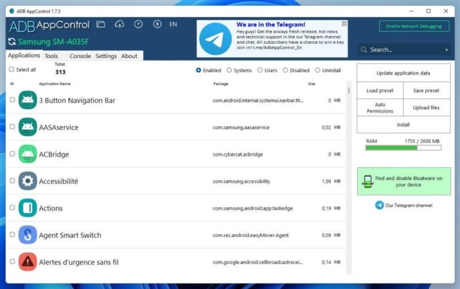This screenshot has width=460, height=289.
Task: Click the Upload files button
Action: (x=426, y=107)
